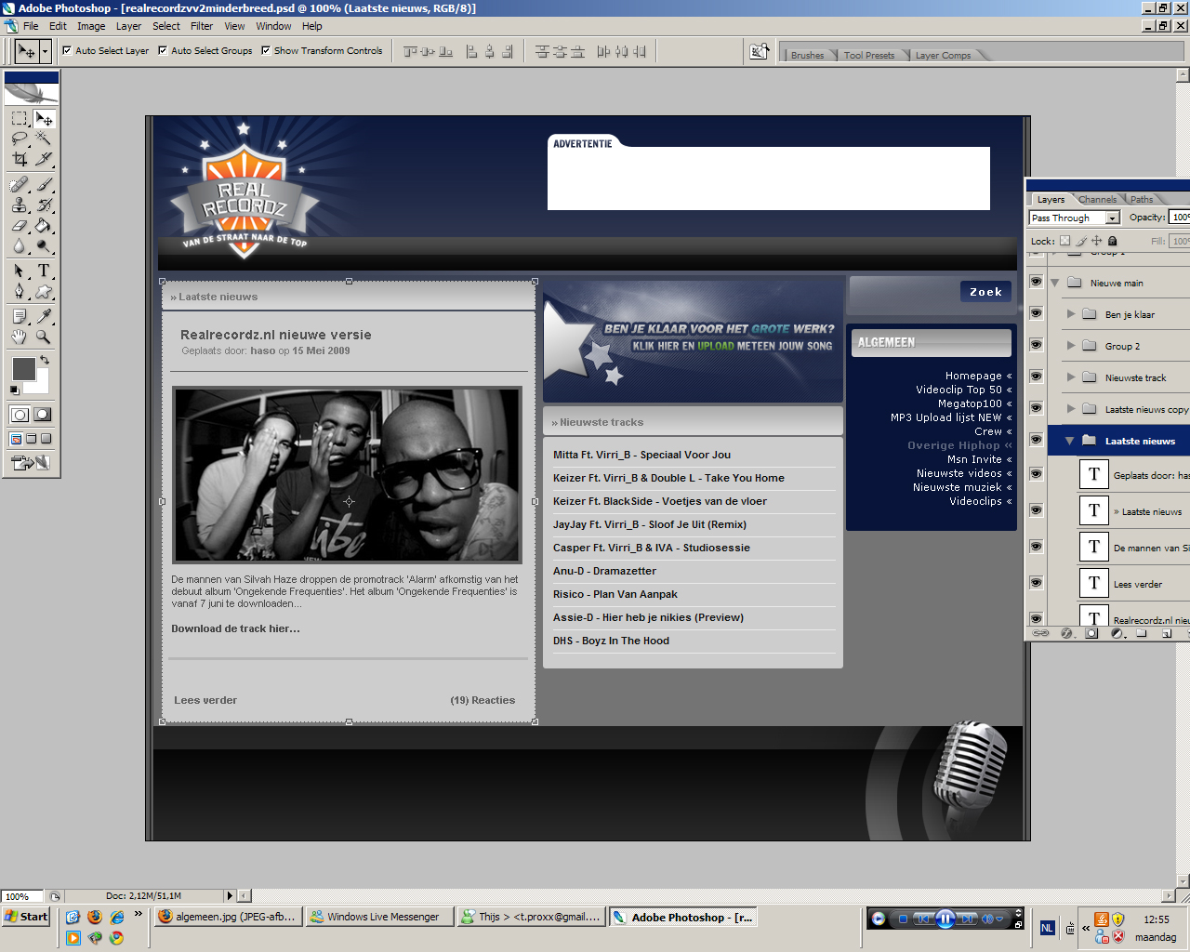Screen dimensions: 1190x952
Task: Select the Magic Wand tool
Action: click(x=44, y=139)
